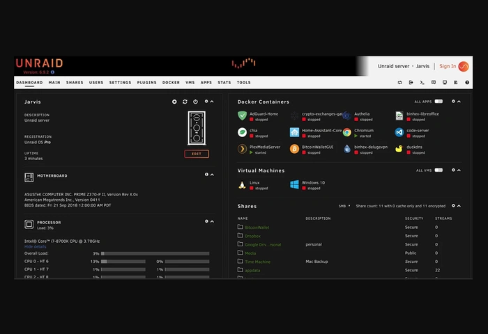Screen dimensions: 488x334
Task: Open the USERS tab
Action: coord(96,83)
